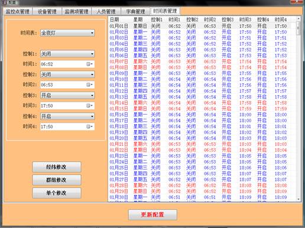Open the 控制4 combo box
The image size is (305, 228).
click(67, 116)
